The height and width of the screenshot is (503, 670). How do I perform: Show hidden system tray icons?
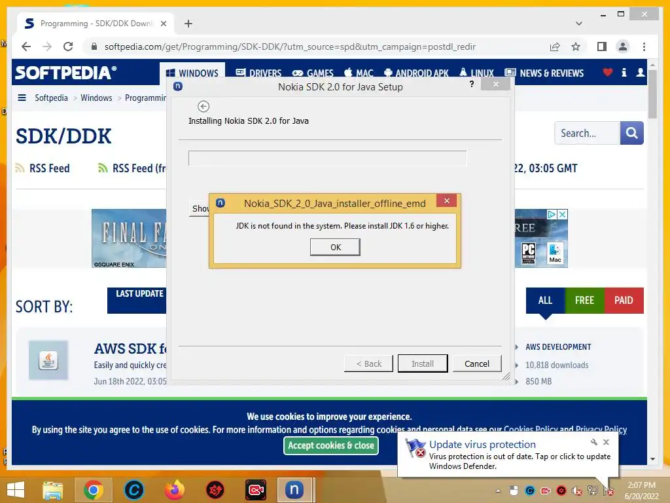[498, 491]
